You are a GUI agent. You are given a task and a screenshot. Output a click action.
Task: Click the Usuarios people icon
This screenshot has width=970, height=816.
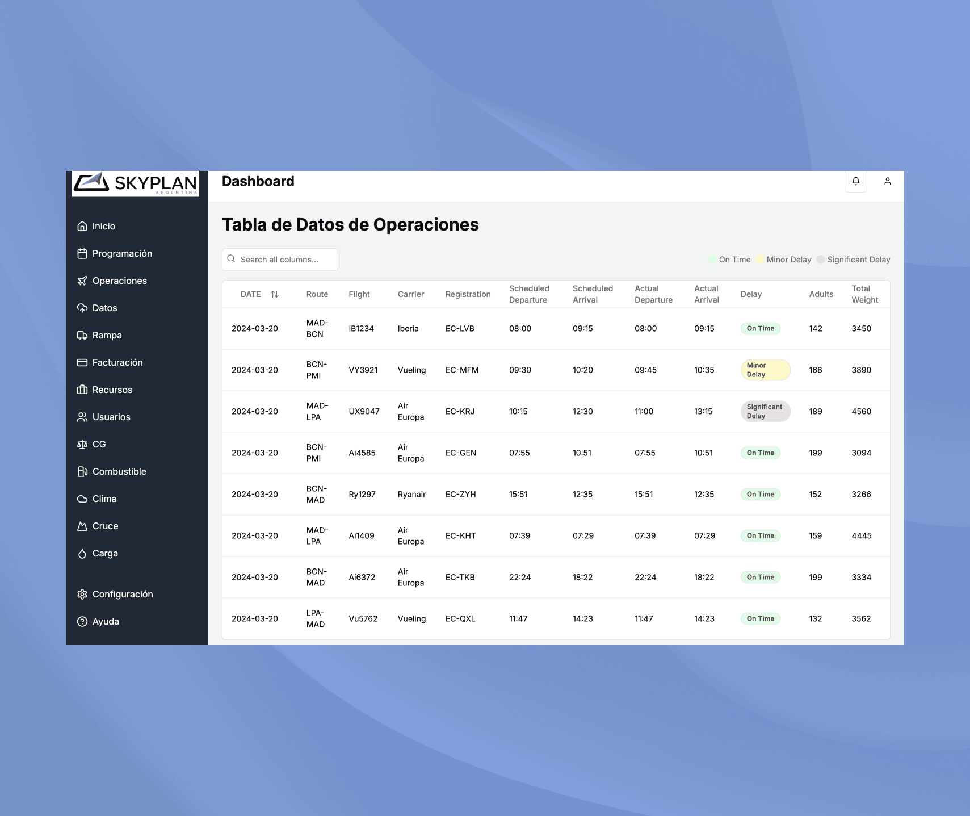coord(82,417)
